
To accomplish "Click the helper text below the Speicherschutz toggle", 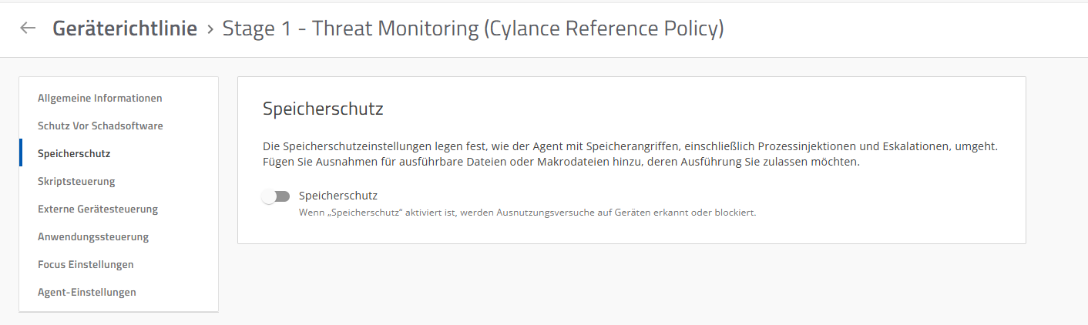I will pyautogui.click(x=527, y=213).
